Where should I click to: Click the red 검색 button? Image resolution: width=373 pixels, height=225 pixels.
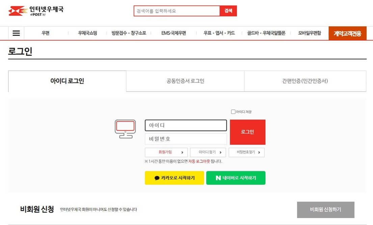tap(229, 11)
